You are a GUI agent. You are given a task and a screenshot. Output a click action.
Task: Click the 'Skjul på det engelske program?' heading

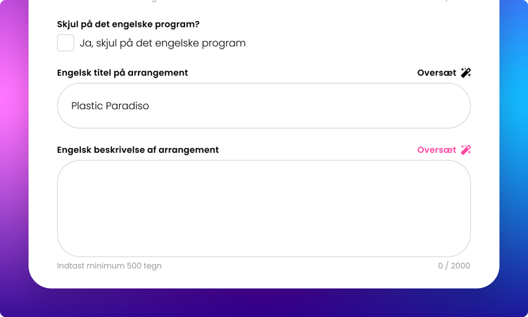[x=128, y=24]
